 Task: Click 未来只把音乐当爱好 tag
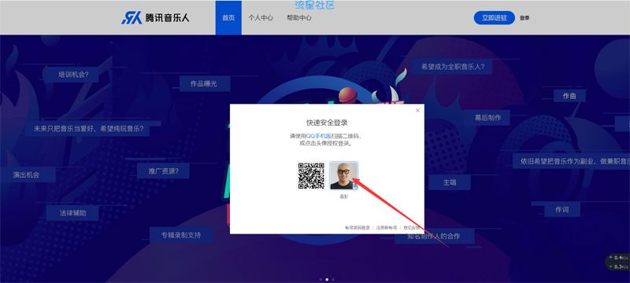89,129
